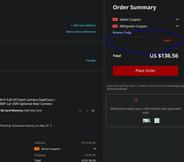Click the round seal trust badge
Image resolution: width=184 pixels, height=162 pixels.
[157, 120]
